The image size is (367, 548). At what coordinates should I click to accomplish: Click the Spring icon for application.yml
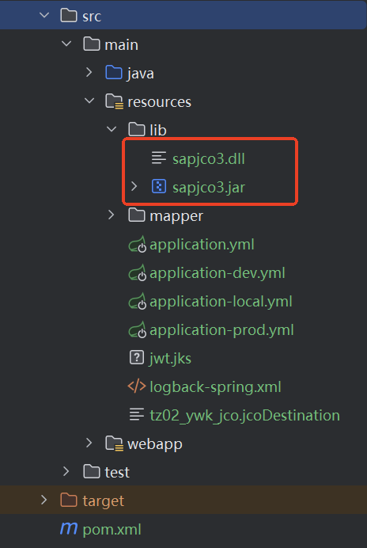pos(137,244)
